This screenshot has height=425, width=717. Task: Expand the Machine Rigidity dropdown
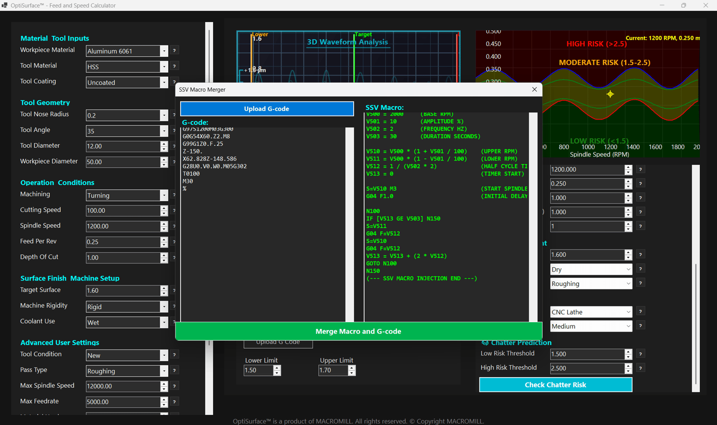pos(164,307)
